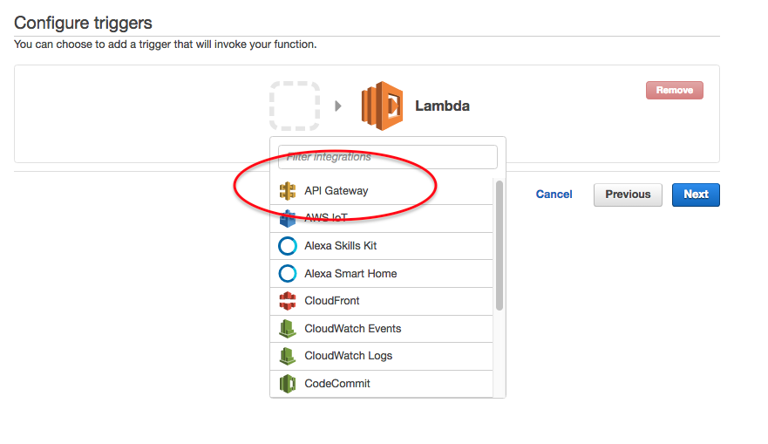This screenshot has height=444, width=768.
Task: Cancel the trigger configuration
Action: [554, 195]
